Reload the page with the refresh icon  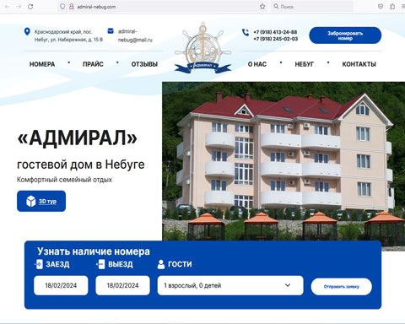coord(30,7)
